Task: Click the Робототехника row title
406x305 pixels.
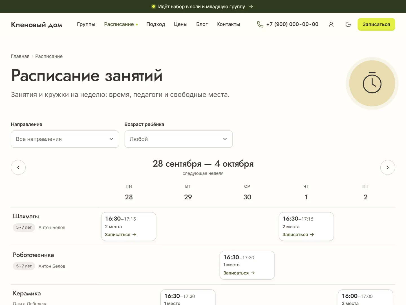Action: click(x=33, y=255)
